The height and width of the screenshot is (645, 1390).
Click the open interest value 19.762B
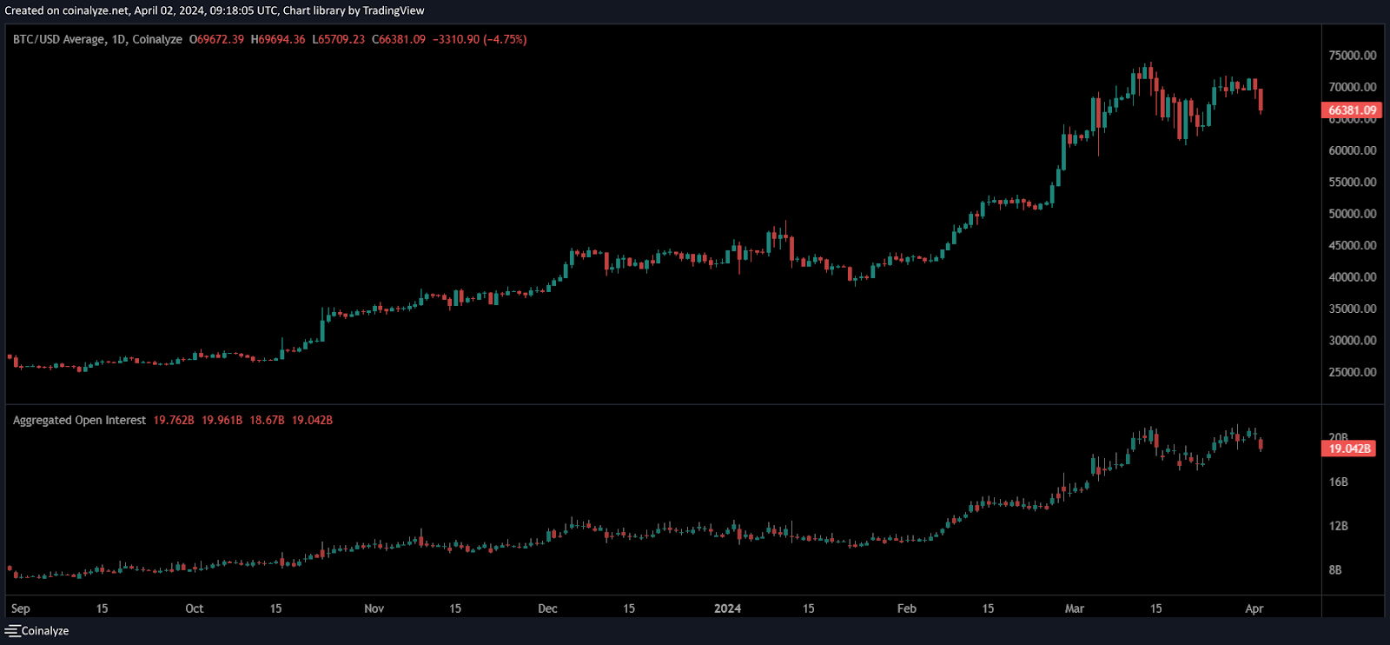[174, 420]
